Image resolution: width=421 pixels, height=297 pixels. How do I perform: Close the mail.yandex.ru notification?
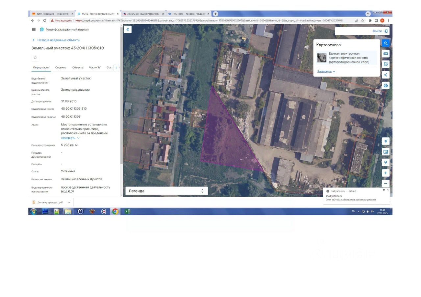[x=387, y=190]
